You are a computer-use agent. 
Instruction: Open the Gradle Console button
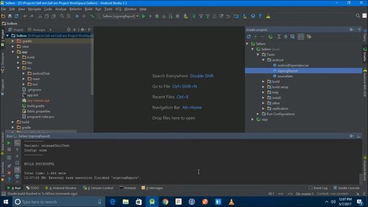click(x=346, y=188)
